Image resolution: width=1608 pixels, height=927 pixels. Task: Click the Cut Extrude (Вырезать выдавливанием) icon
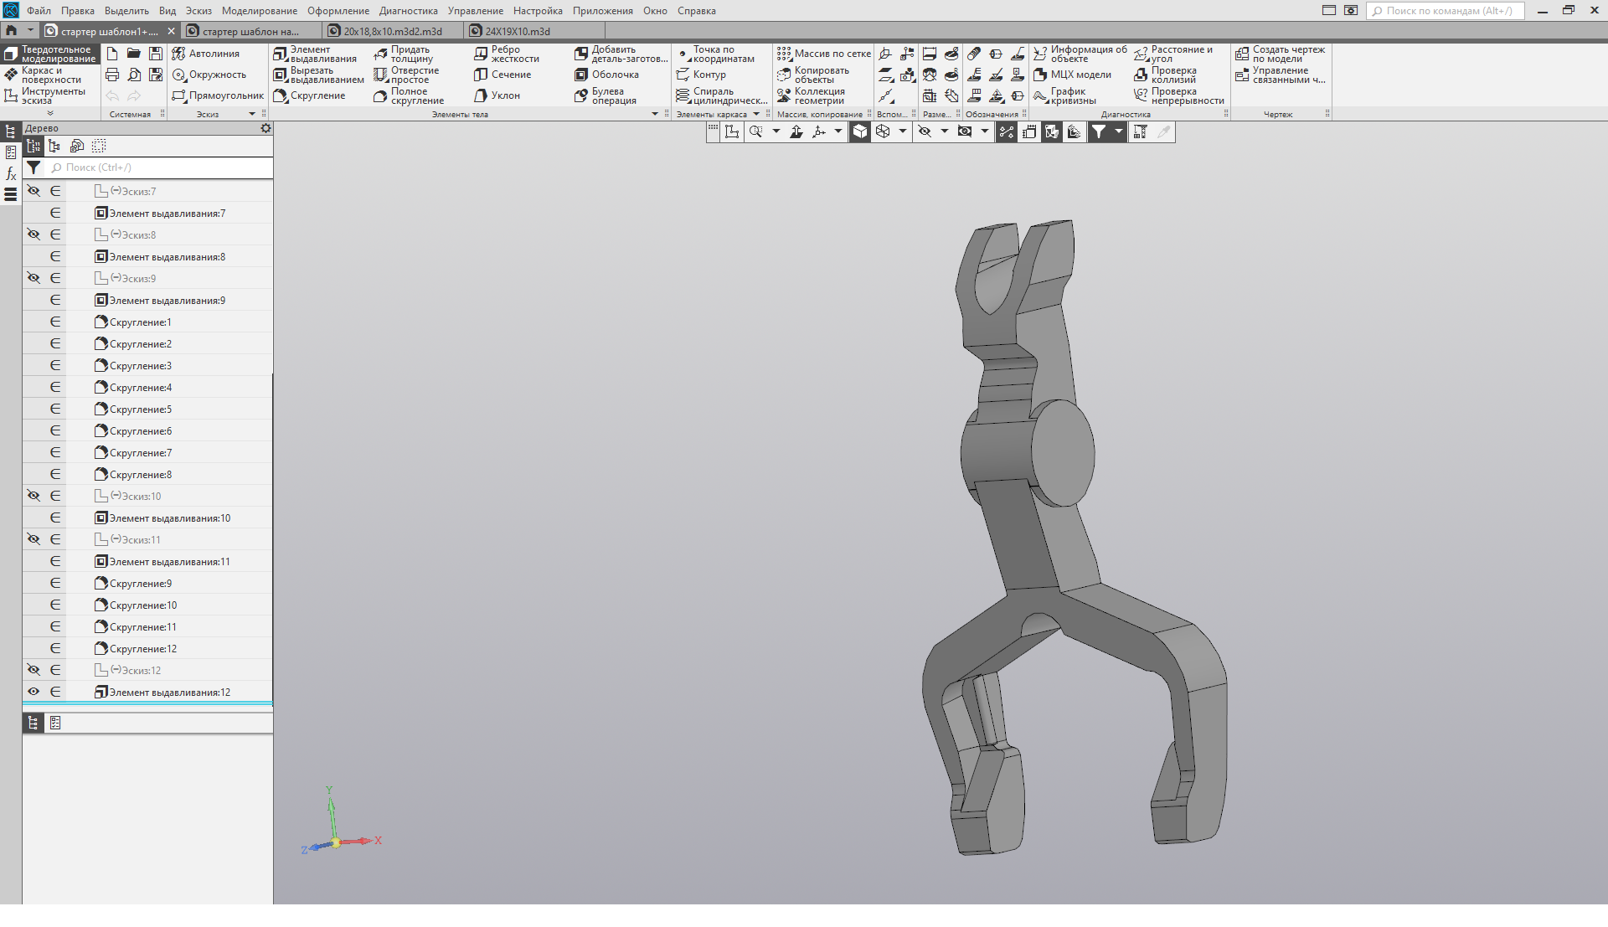281,75
